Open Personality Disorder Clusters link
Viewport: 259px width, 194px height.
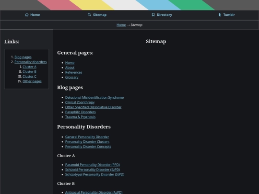(x=87, y=142)
